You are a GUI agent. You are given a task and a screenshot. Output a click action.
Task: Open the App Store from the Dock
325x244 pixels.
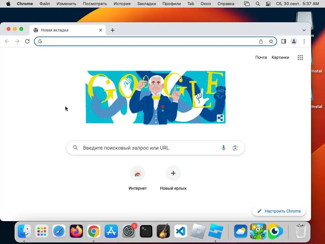pyautogui.click(x=111, y=231)
